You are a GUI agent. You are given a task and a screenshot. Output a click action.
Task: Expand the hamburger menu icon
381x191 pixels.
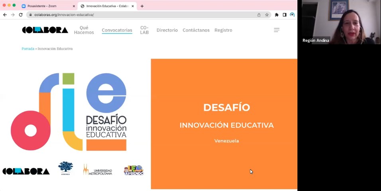277,30
